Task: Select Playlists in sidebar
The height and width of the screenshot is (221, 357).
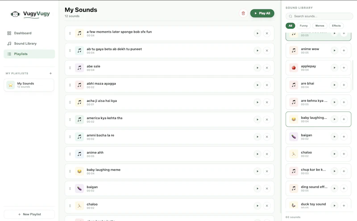Action: pyautogui.click(x=29, y=54)
